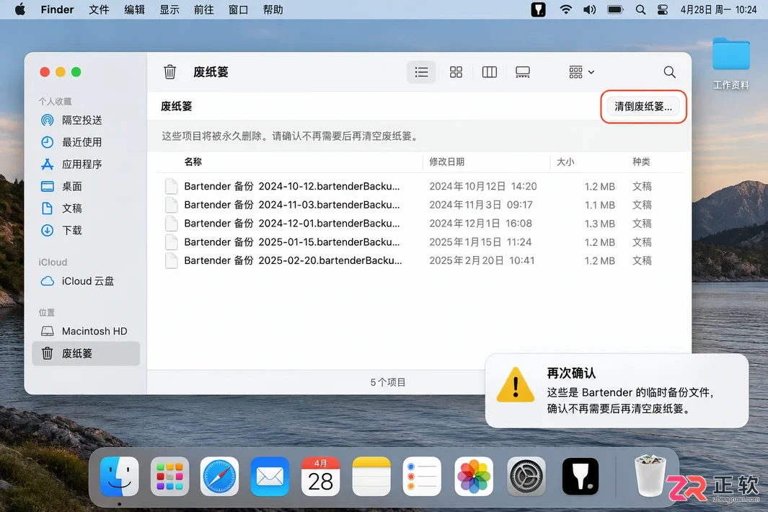This screenshot has height=512, width=768.
Task: Open Mail from the Dock
Action: point(270,477)
